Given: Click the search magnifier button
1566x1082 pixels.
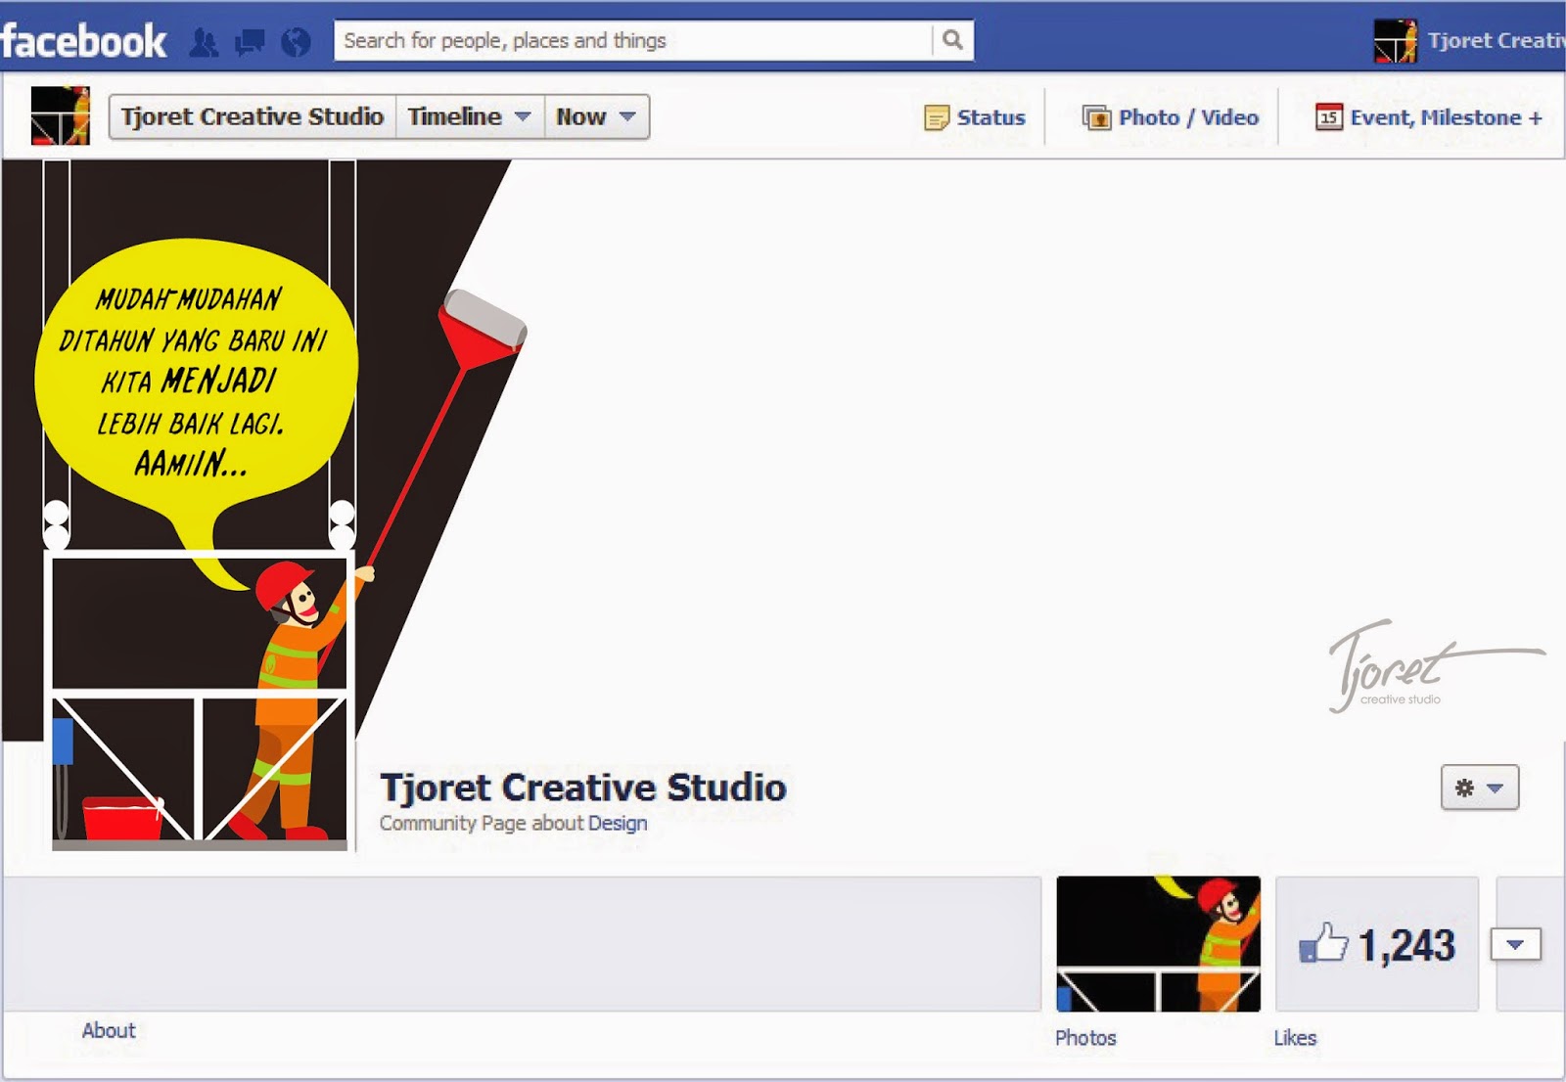Looking at the screenshot, I should click(x=952, y=40).
